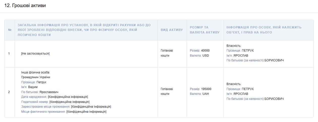Click the 40000 amount value
Viewport: 318px width, 122px height.
point(205,51)
